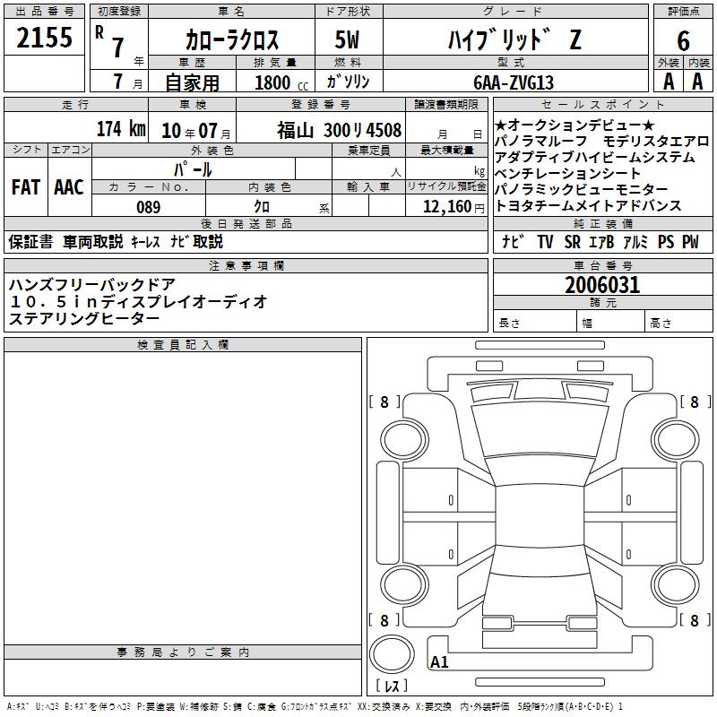Viewport: 717px width, 717px height.
Task: Click the damage code legend line
Action: pos(315,707)
